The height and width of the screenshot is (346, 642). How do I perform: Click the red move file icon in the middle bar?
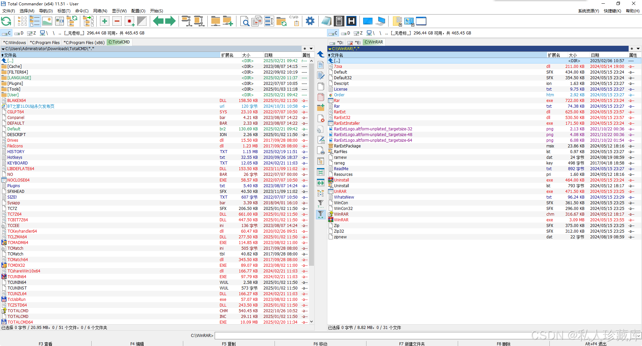pos(321,97)
